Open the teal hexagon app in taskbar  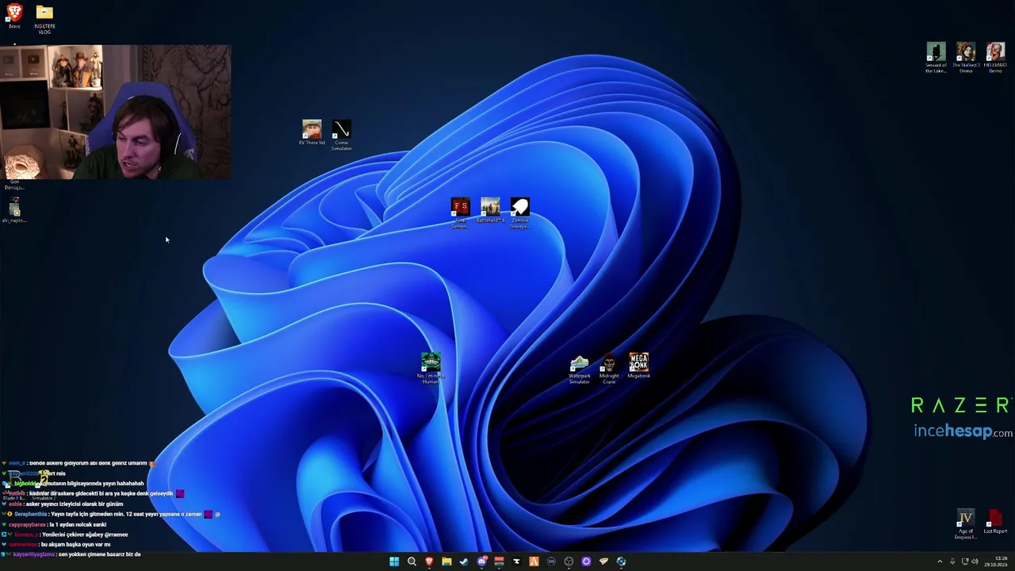(621, 561)
